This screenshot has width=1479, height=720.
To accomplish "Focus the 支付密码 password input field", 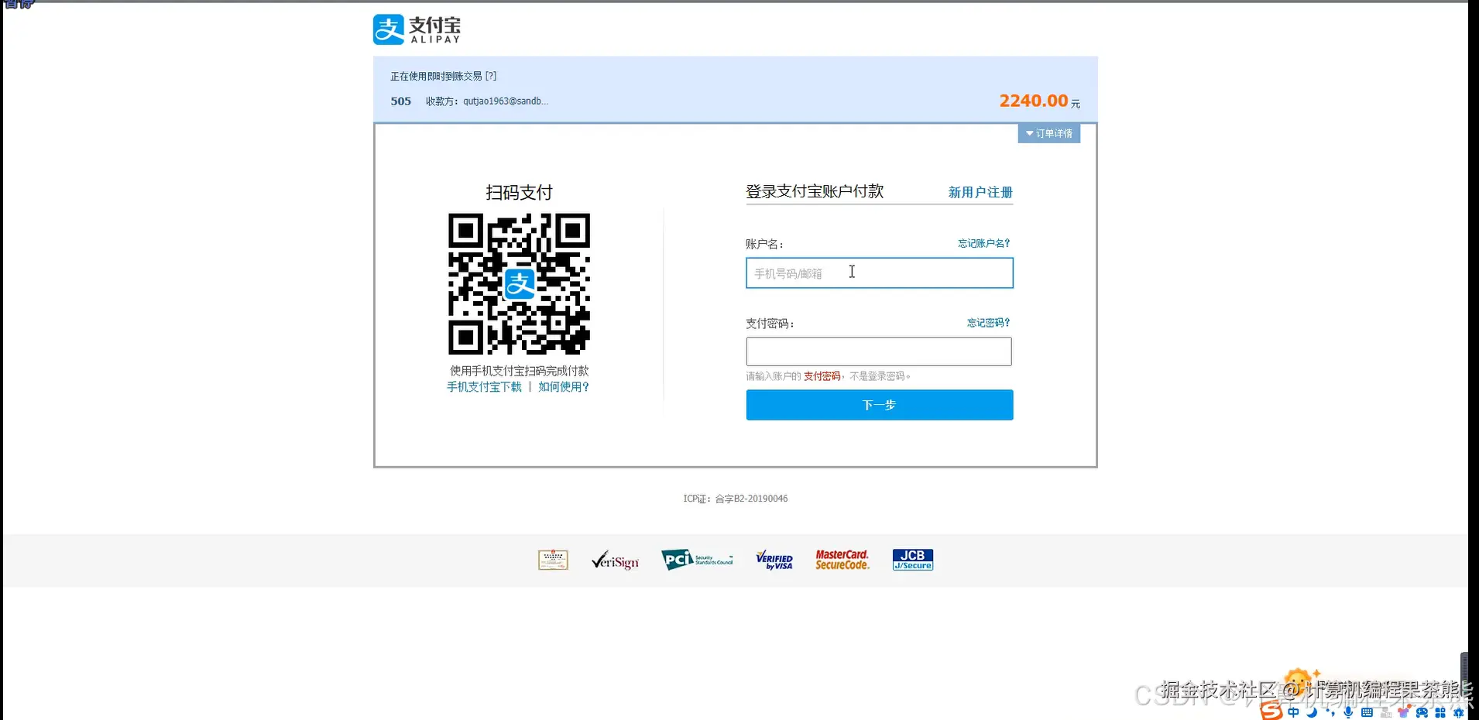I will [x=879, y=351].
